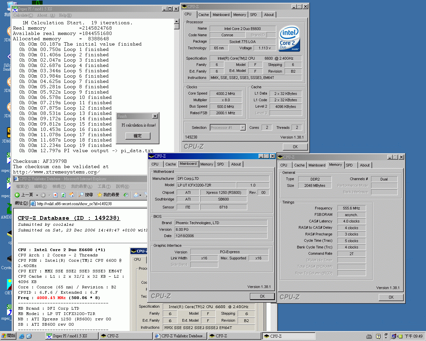Click the memory Frequency value 555.6 MHz

pyautogui.click(x=351, y=208)
